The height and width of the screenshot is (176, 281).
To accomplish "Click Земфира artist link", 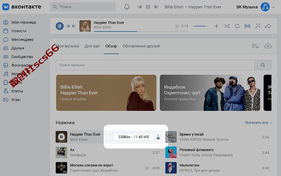I will click(78, 155).
